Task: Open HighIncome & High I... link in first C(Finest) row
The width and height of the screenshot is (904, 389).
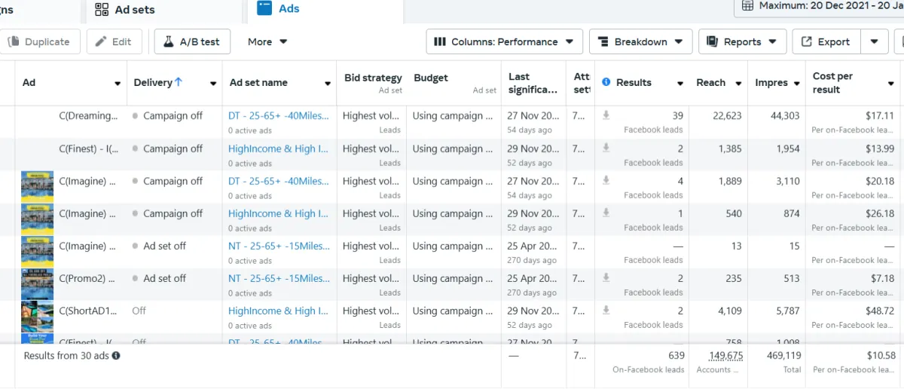Action: [x=278, y=149]
